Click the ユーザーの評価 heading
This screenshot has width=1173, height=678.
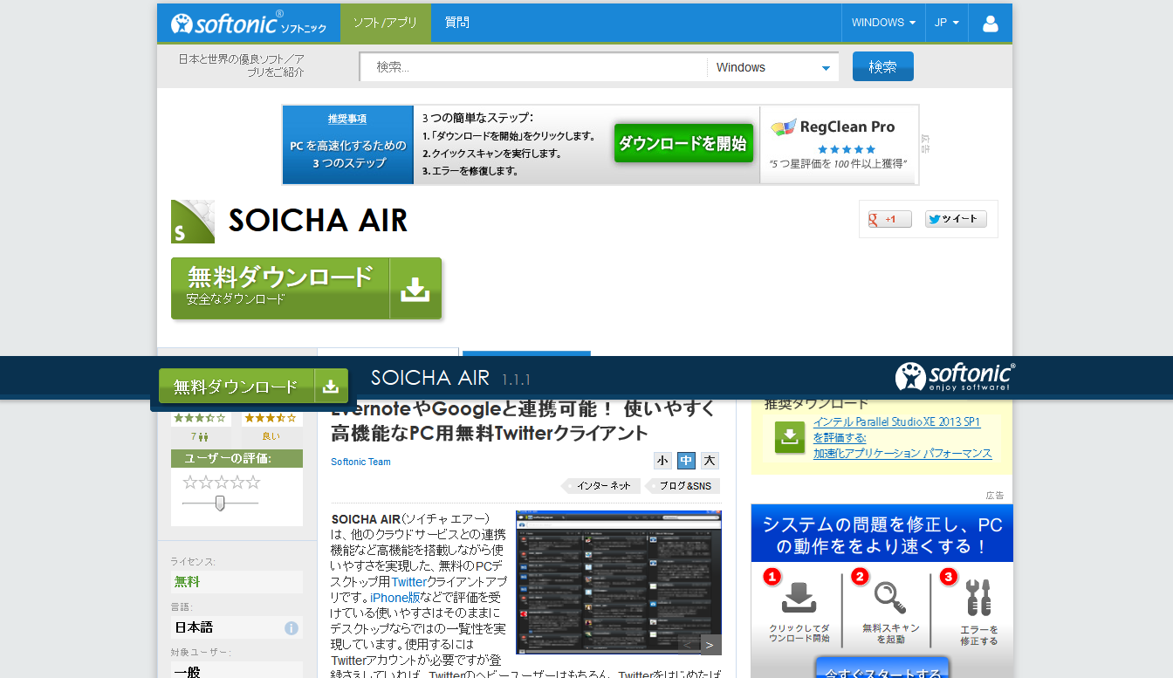227,458
